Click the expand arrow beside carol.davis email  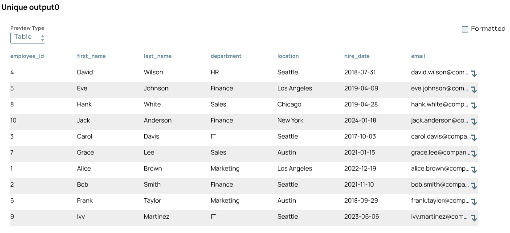(474, 138)
